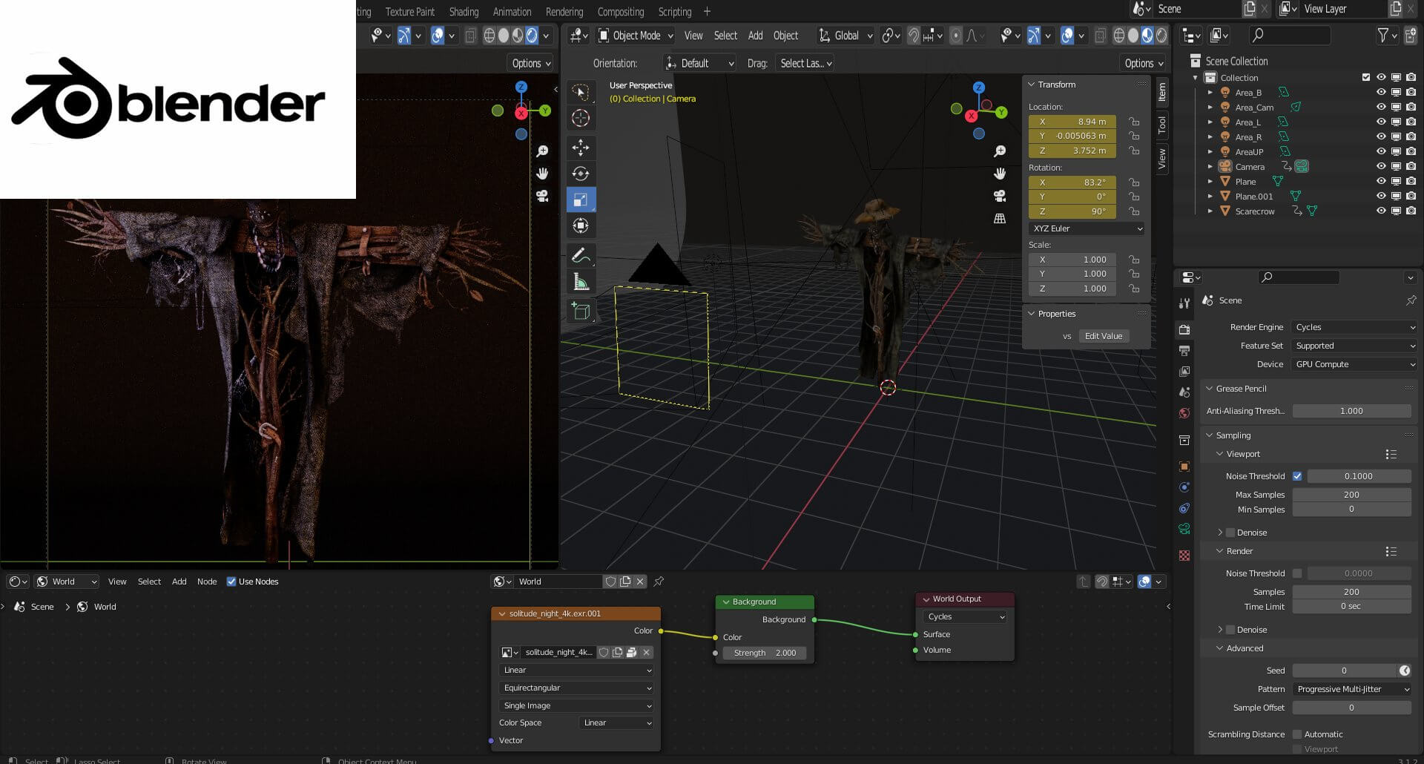Image resolution: width=1424 pixels, height=764 pixels.
Task: Disable viewport Noise Threshold checkbox
Action: coord(1297,476)
